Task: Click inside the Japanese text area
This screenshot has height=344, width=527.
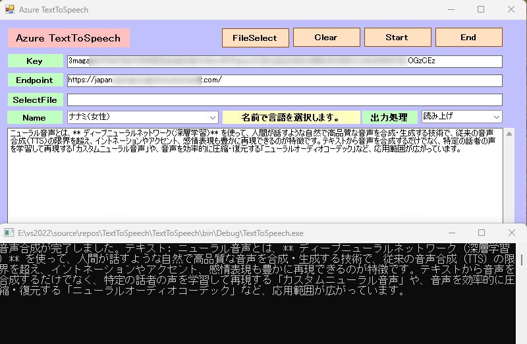Action: click(x=256, y=185)
